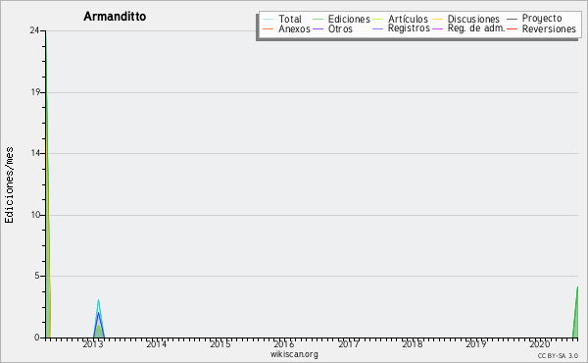Click the 2019 x-axis label
The width and height of the screenshot is (588, 363).
[476, 344]
